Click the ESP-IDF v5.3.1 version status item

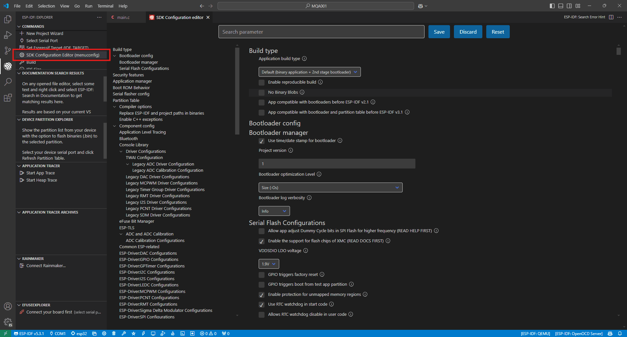[29, 333]
